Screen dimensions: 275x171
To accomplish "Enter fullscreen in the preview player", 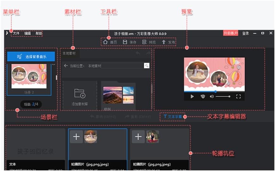I will click(x=238, y=96).
